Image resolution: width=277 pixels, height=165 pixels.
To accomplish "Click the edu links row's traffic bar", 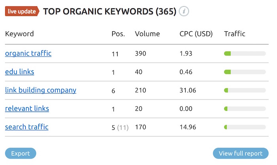I will click(x=245, y=72).
